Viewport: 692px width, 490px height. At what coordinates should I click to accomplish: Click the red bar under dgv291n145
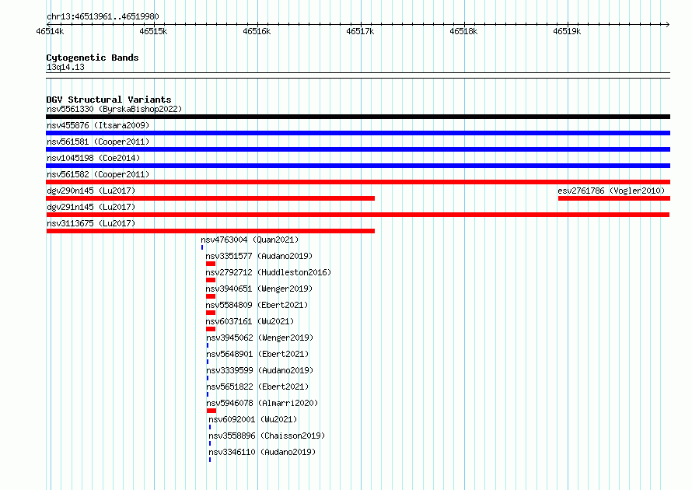pyautogui.click(x=358, y=215)
